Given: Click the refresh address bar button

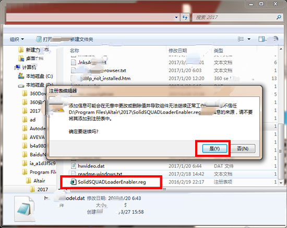Looking at the screenshot, I should pyautogui.click(x=185, y=17).
